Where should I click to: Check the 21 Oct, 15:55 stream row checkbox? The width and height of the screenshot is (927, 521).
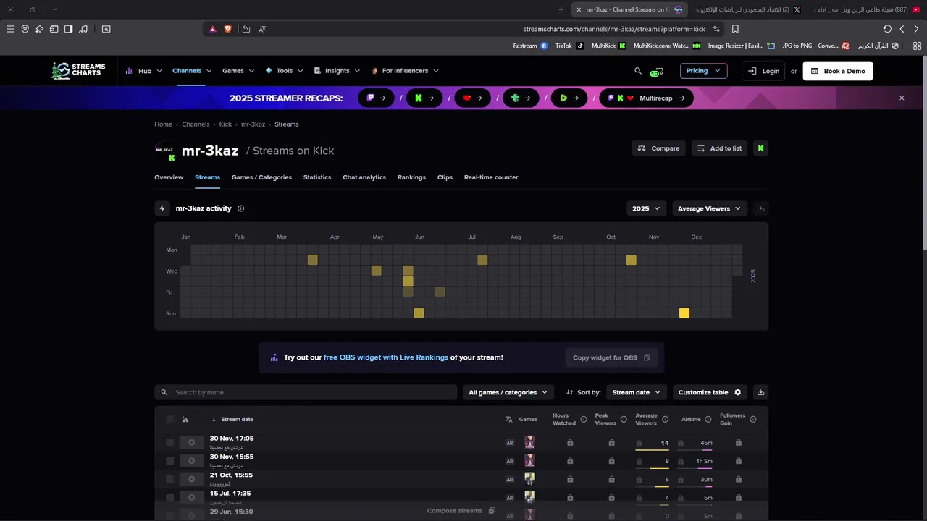point(169,479)
